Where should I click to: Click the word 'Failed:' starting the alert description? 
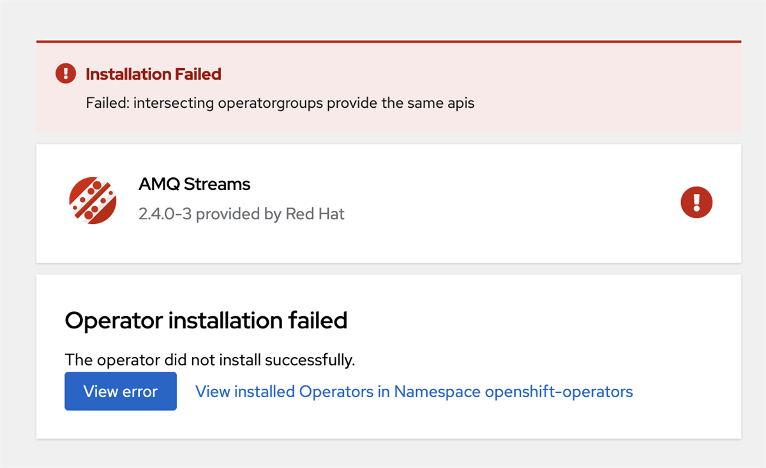pyautogui.click(x=107, y=103)
